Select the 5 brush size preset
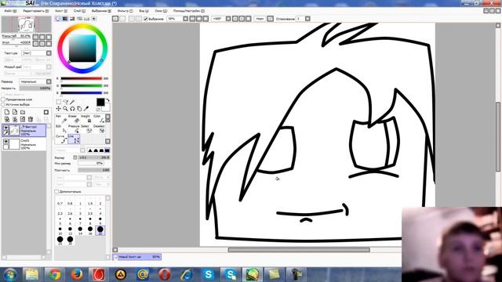Image resolution: width=502 pixels, height=282 pixels. (60, 221)
